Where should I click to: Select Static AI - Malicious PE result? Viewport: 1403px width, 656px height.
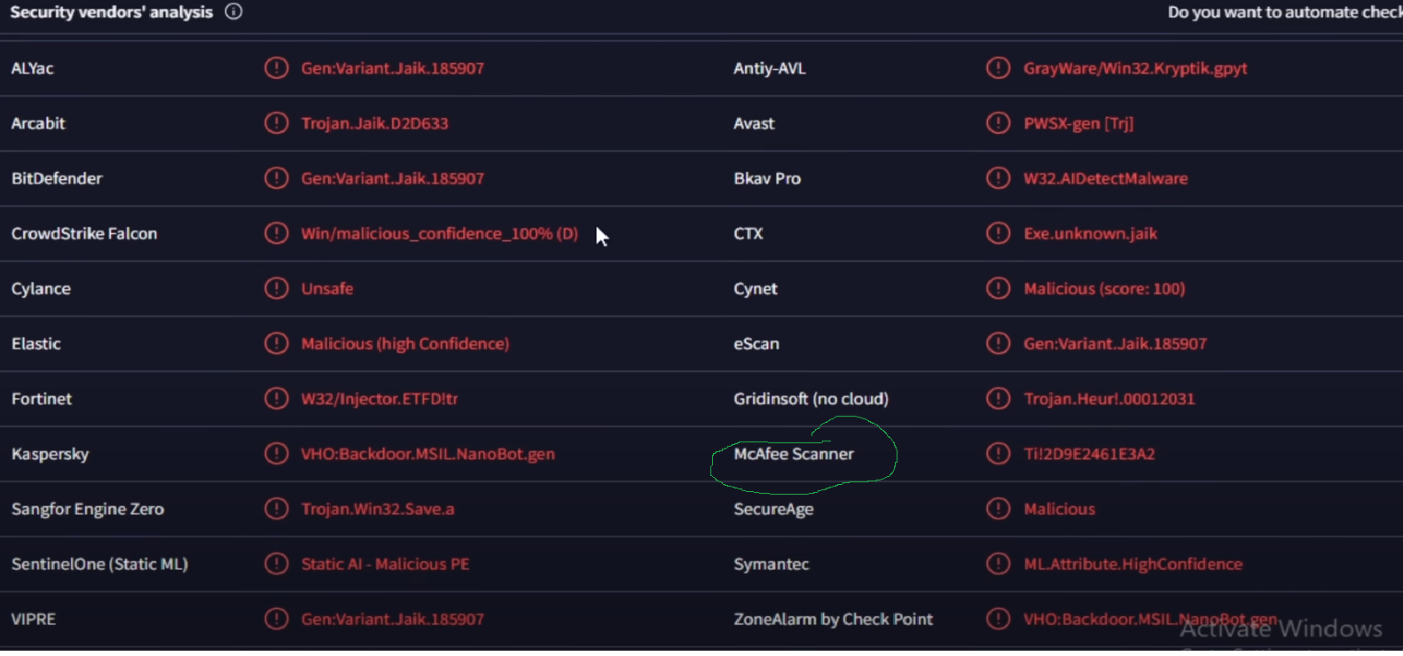(385, 564)
